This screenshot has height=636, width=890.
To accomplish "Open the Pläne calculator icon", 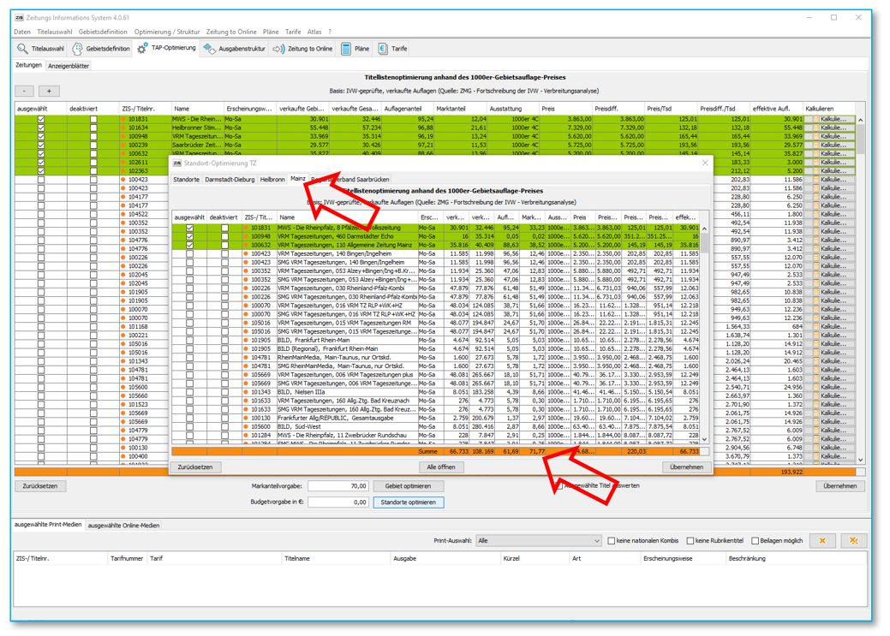I will point(346,49).
